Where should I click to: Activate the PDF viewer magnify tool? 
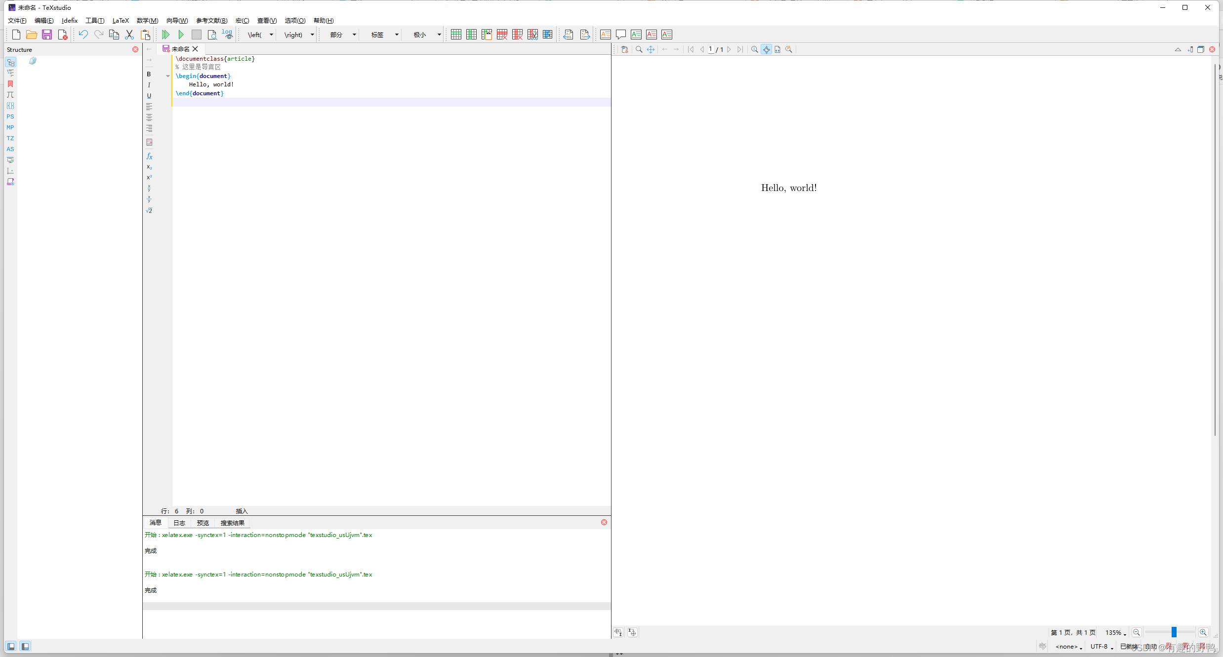[639, 49]
